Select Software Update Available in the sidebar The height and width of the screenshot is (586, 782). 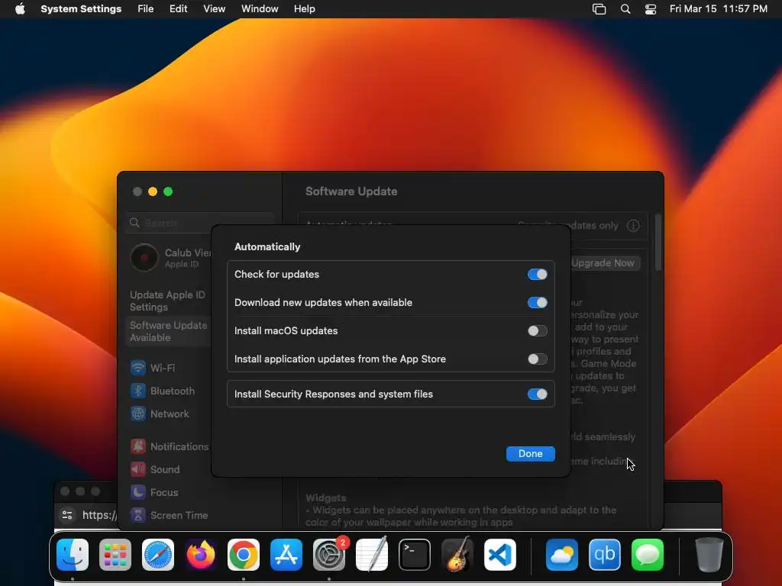tap(169, 331)
